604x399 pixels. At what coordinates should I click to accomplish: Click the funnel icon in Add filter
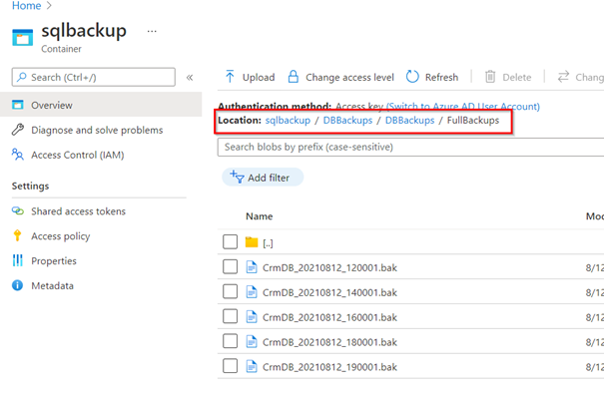(237, 177)
